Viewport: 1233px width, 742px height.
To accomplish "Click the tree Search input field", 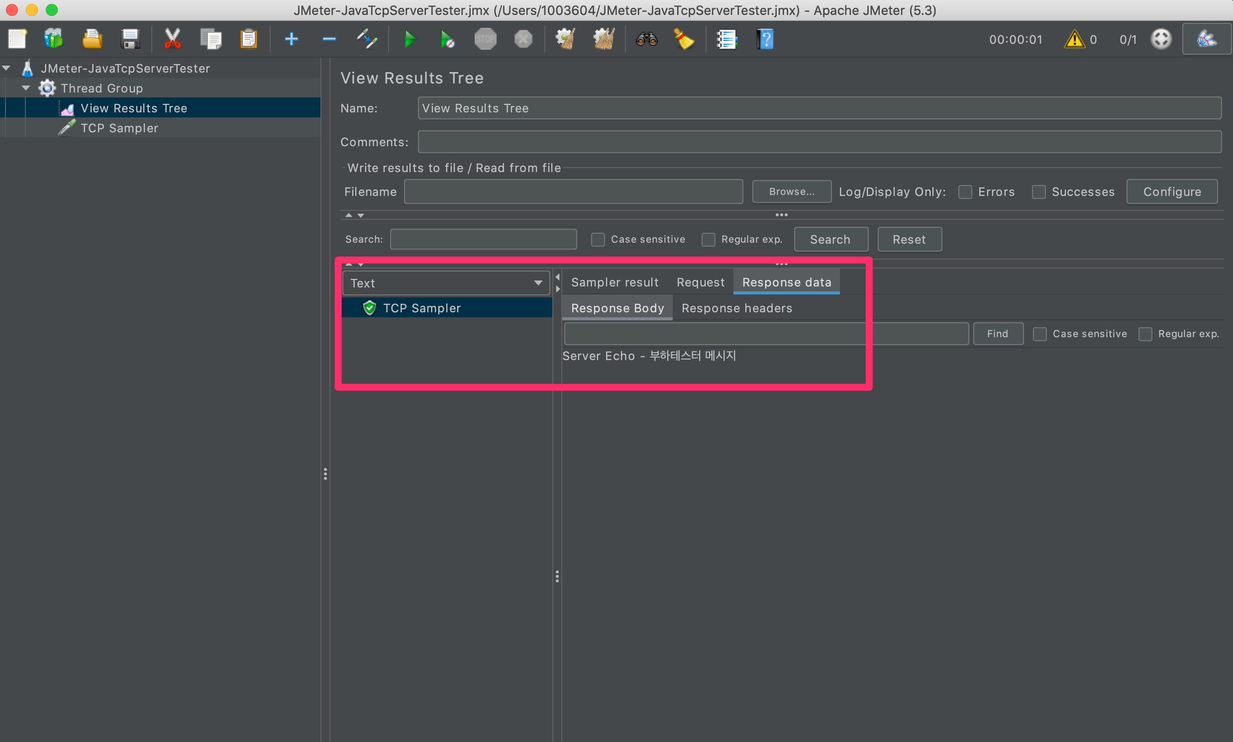I will coord(483,239).
